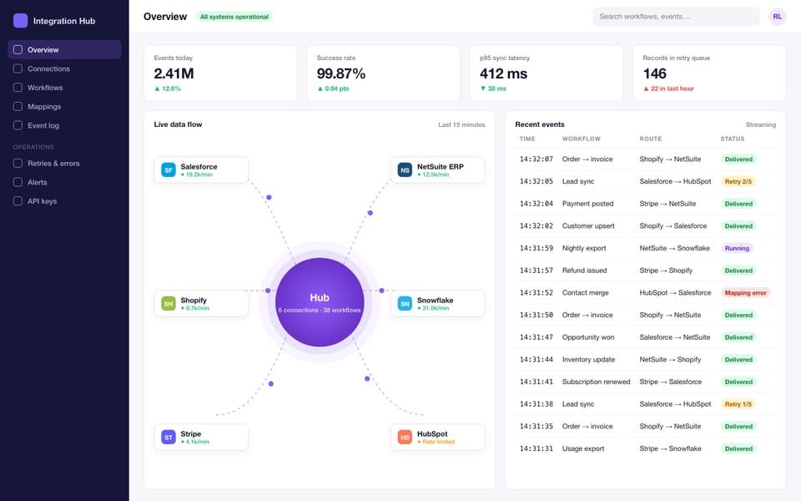Screen dimensions: 801x501
Task: Click the ST Stripe connector icon
Action: coord(169,437)
